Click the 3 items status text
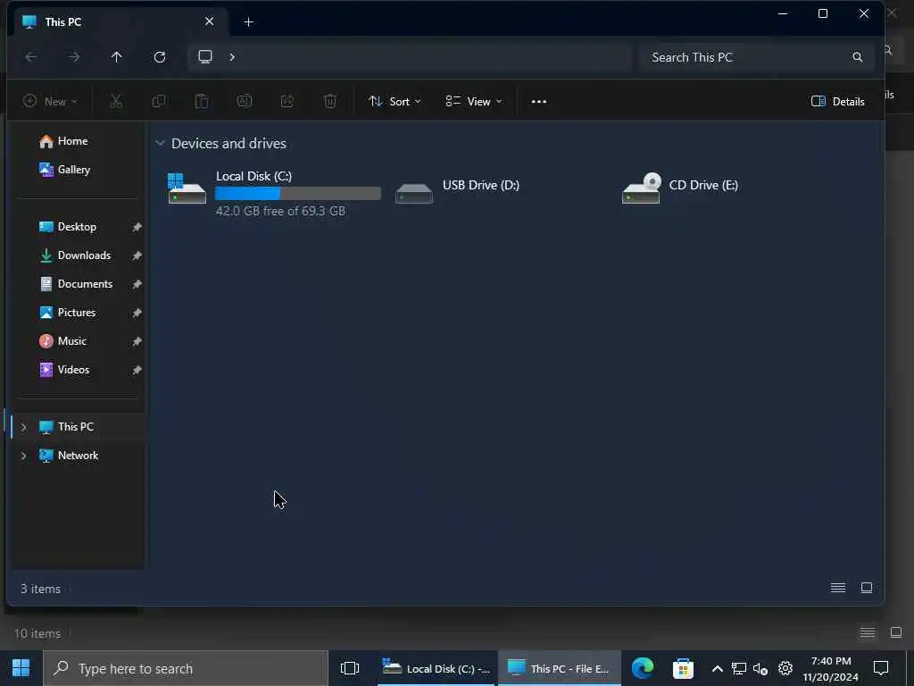Screen dimensions: 914x686 pyautogui.click(x=40, y=589)
